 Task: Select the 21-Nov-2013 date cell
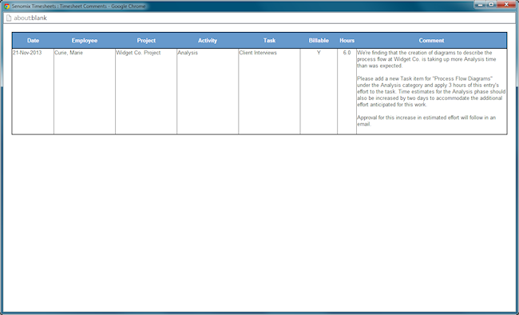[x=33, y=91]
